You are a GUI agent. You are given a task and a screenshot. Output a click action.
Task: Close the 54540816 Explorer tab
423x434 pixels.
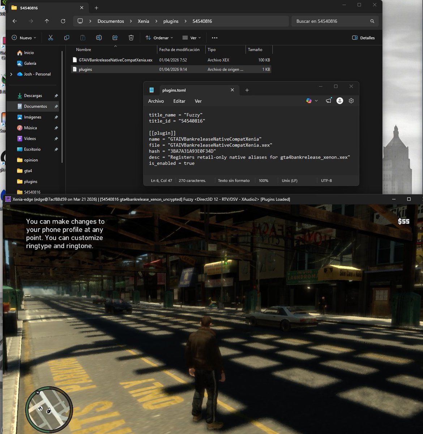pyautogui.click(x=82, y=8)
